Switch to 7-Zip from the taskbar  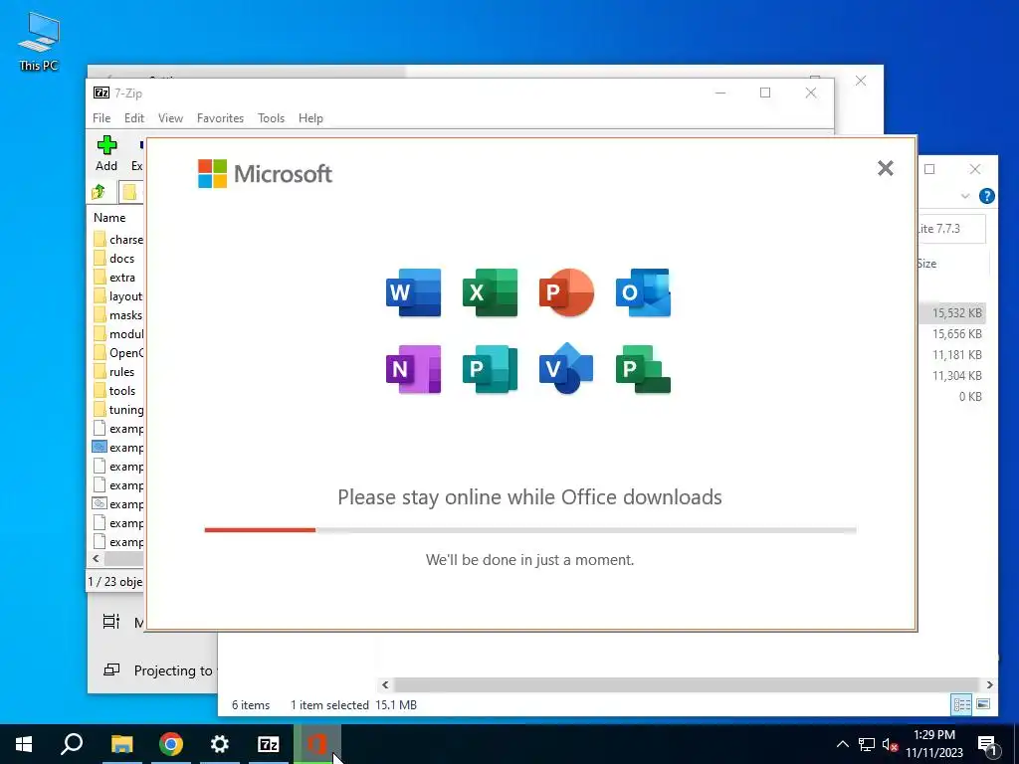(x=269, y=744)
